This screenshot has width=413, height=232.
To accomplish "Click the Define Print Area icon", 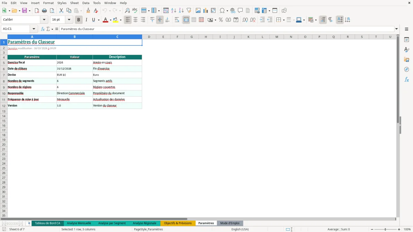I will [x=257, y=11].
